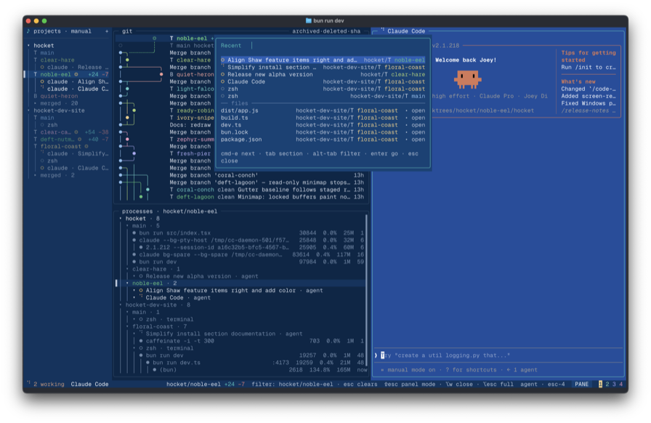Image resolution: width=651 pixels, height=423 pixels.
Task: Switch to pane 3 in status bar
Action: (x=614, y=384)
